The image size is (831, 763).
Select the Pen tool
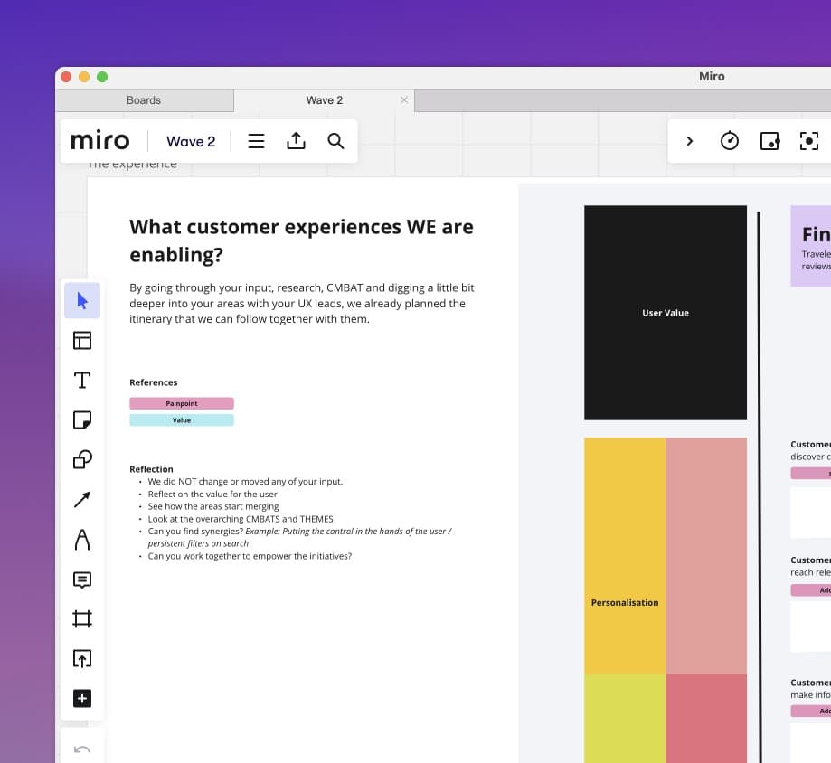click(82, 540)
